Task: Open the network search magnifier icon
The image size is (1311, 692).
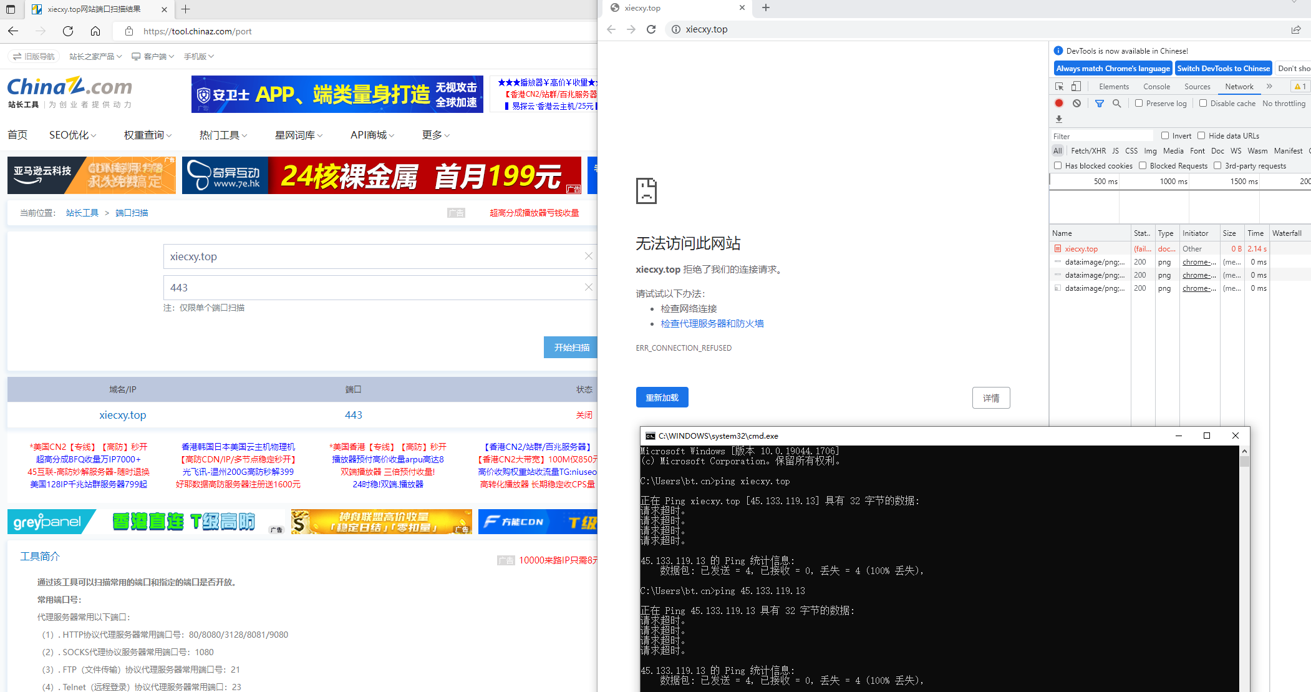Action: coord(1117,104)
